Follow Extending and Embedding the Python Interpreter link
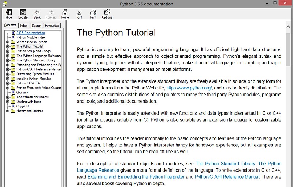The height and width of the screenshot is (187, 293). [x=136, y=177]
